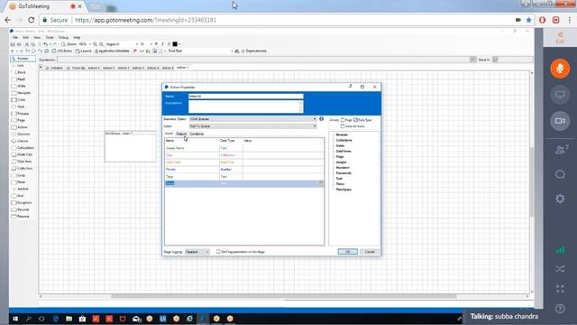
Task: Select the Calculation stage tool
Action: point(23,148)
